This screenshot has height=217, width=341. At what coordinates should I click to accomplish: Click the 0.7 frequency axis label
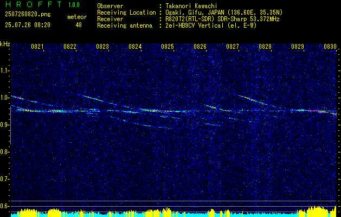pos(4,179)
